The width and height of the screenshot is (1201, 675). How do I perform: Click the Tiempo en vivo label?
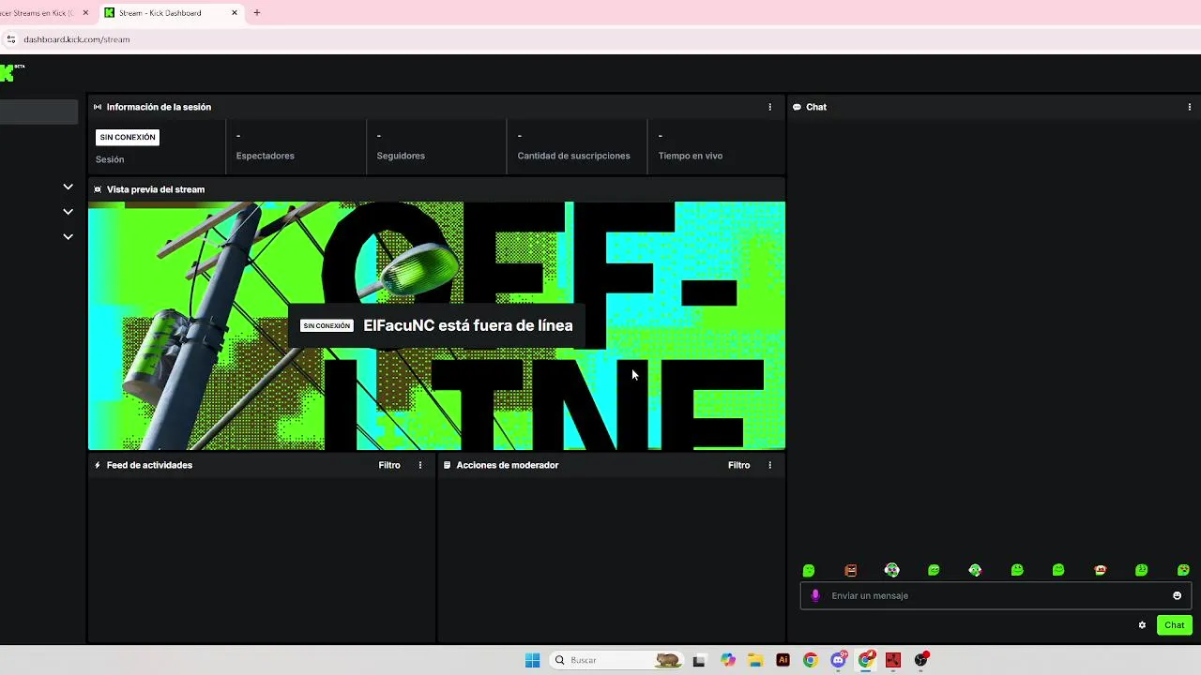click(x=691, y=156)
